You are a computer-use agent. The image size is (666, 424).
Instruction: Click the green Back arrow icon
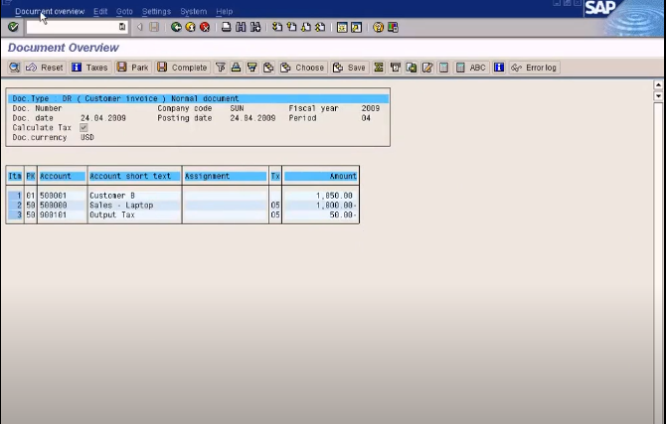tap(176, 27)
